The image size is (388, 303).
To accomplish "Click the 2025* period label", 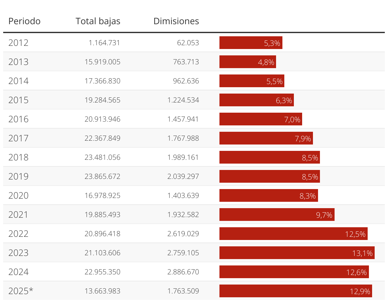I will click(x=21, y=291).
